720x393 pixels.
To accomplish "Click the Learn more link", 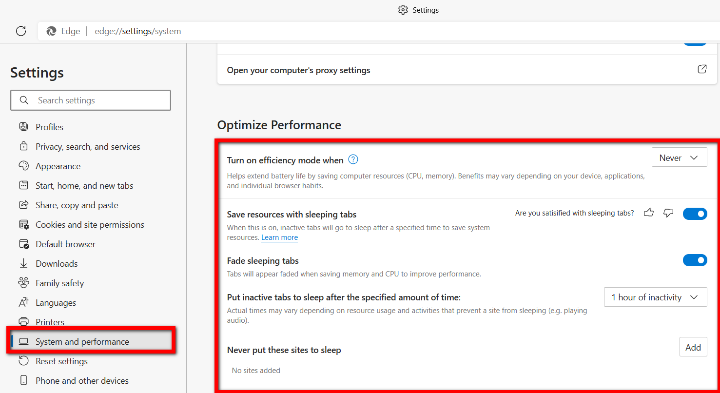I will [279, 237].
